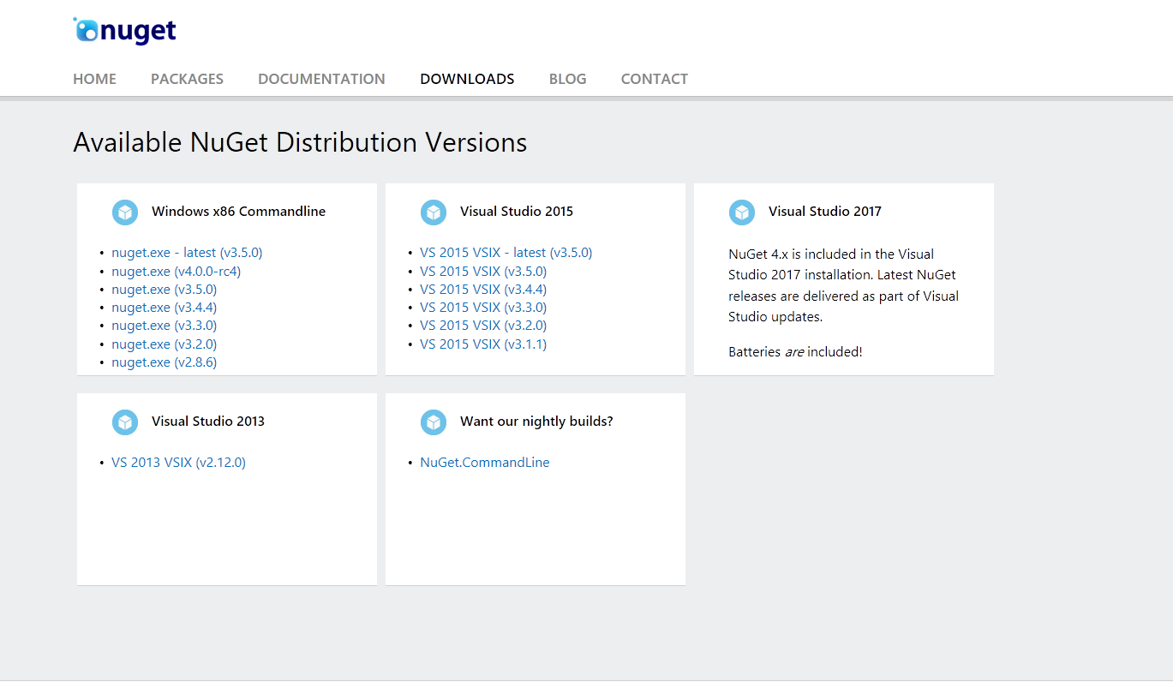This screenshot has width=1173, height=682.
Task: Click the 'Available NuGet Distribution Versions' title
Action: click(x=300, y=142)
